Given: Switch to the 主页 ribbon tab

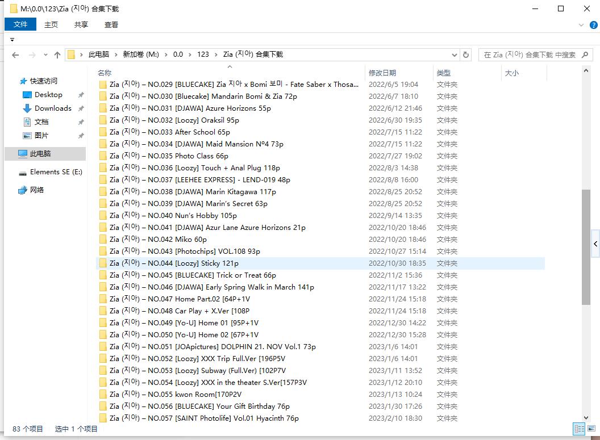Looking at the screenshot, I should pyautogui.click(x=51, y=24).
